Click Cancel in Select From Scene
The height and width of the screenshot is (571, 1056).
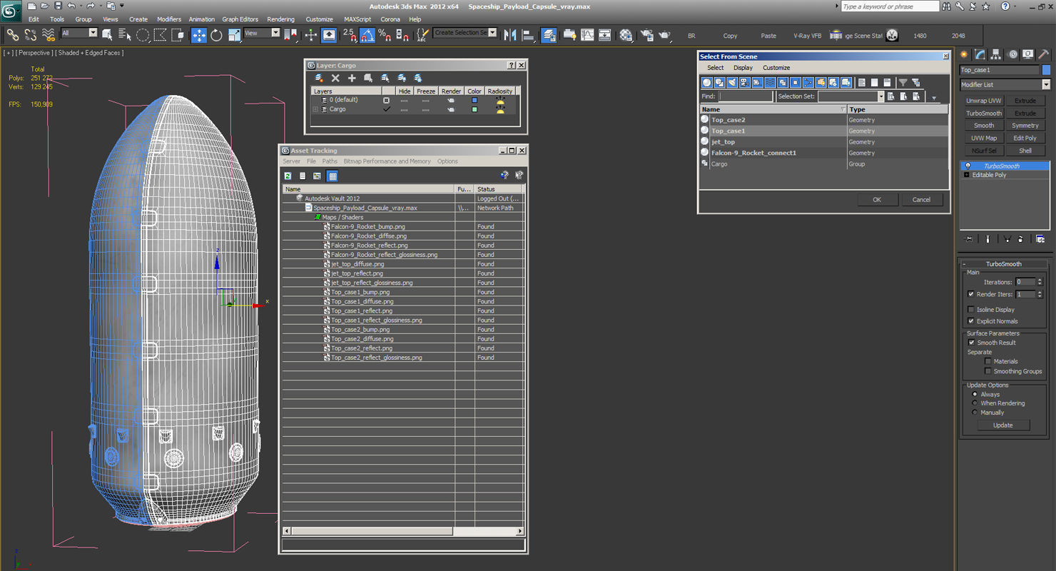(x=921, y=200)
